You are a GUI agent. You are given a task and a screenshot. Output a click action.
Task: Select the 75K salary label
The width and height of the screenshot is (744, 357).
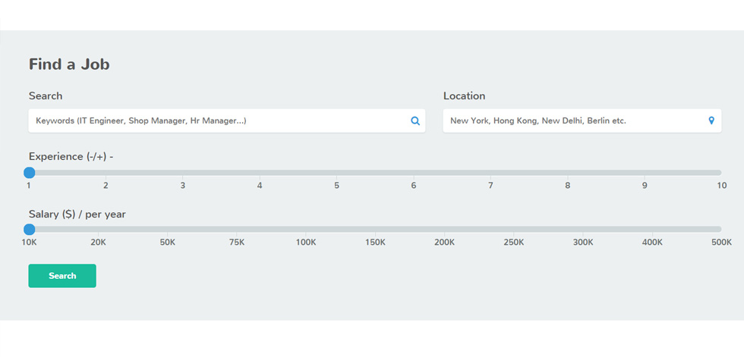click(x=237, y=243)
